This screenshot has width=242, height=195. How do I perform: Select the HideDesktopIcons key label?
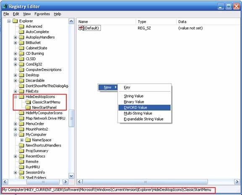[x=40, y=97]
